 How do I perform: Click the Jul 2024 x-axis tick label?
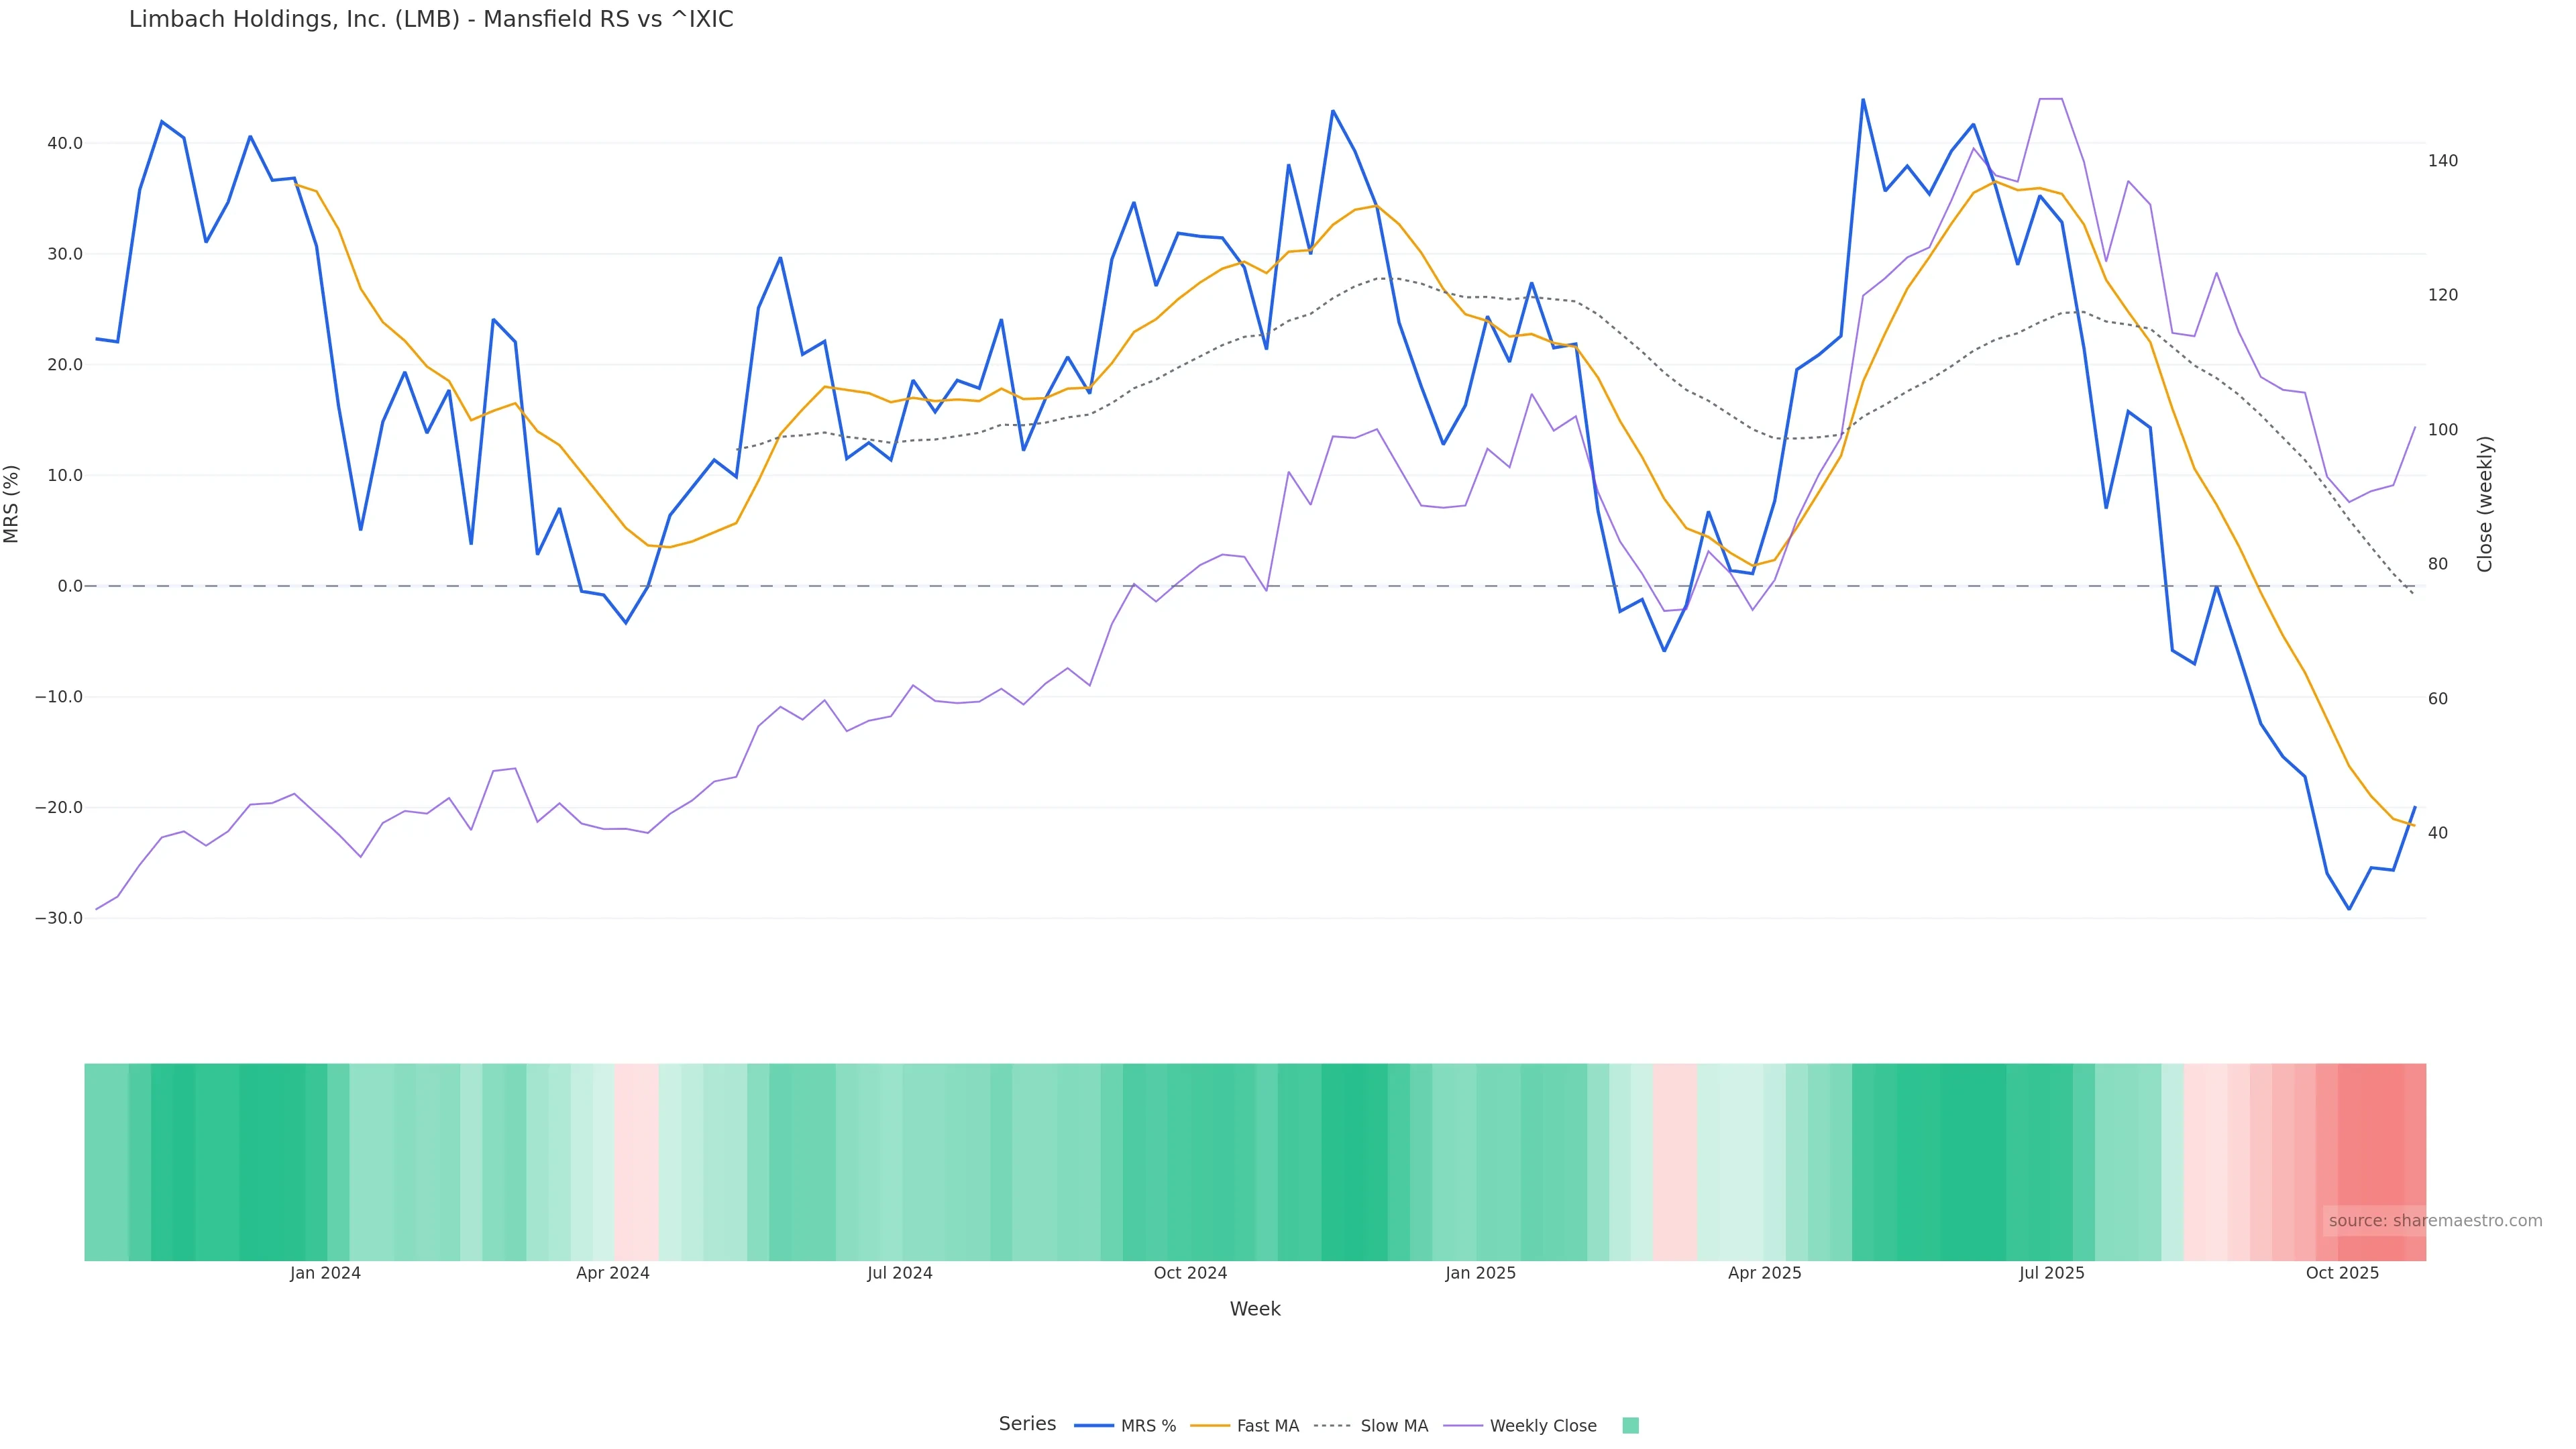tap(899, 1273)
